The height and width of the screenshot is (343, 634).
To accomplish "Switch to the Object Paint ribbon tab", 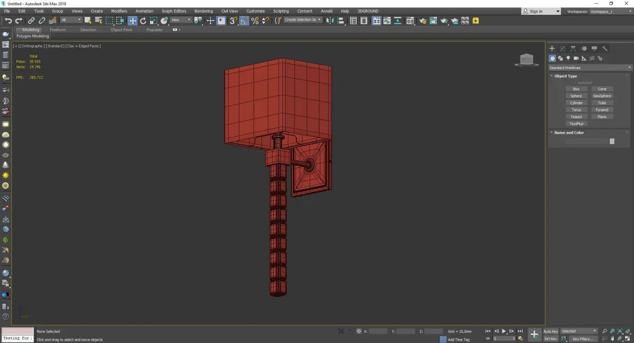I will [x=121, y=30].
